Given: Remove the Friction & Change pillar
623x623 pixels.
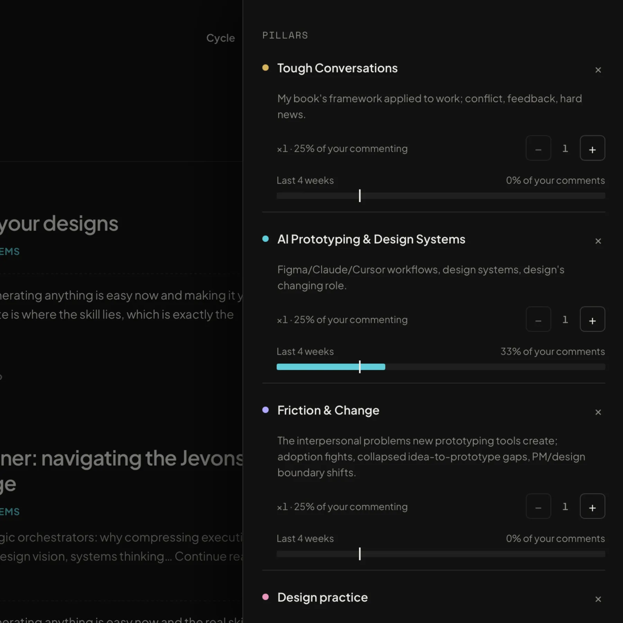Looking at the screenshot, I should tap(598, 412).
